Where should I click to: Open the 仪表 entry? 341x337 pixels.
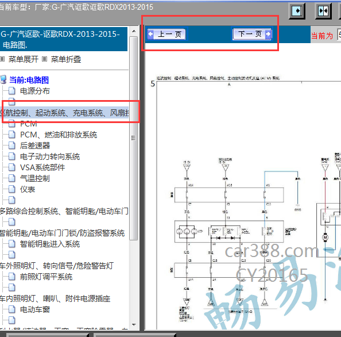(x=28, y=189)
